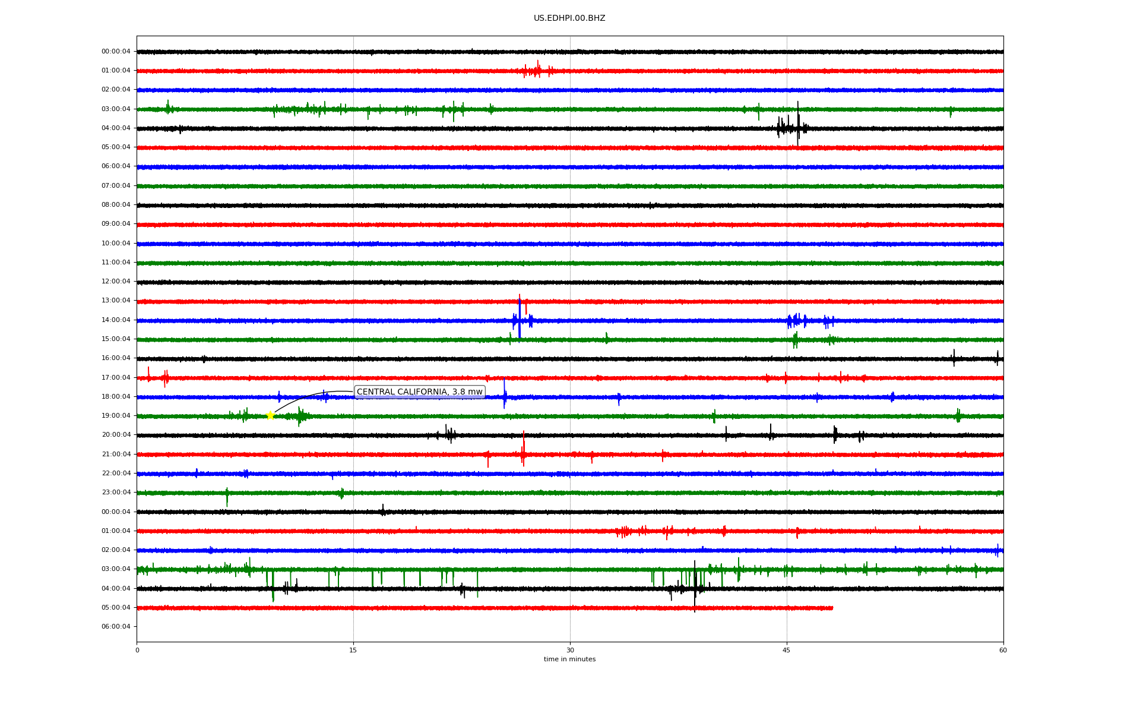
Task: Click the 23:00:04 row label
Action: coord(116,493)
